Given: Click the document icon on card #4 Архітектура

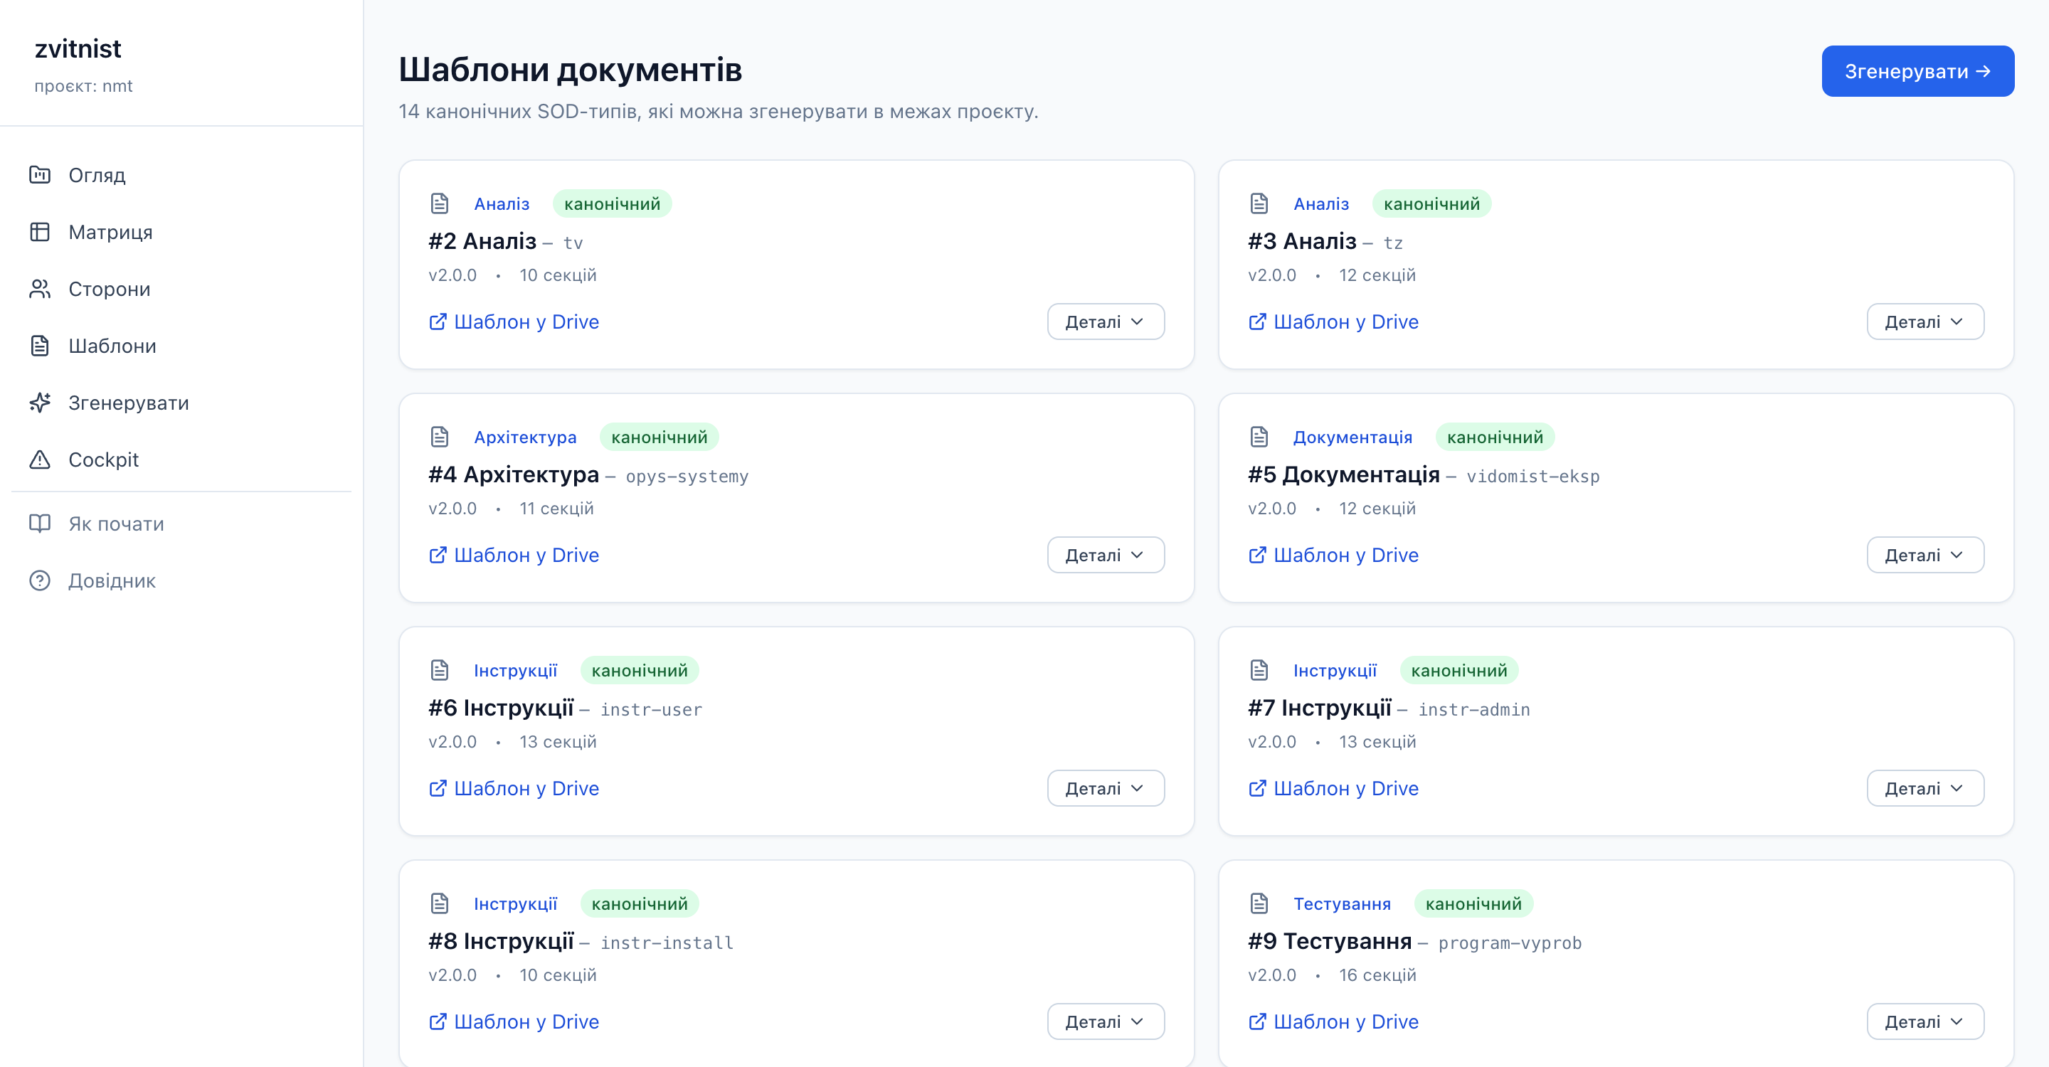Looking at the screenshot, I should (440, 437).
